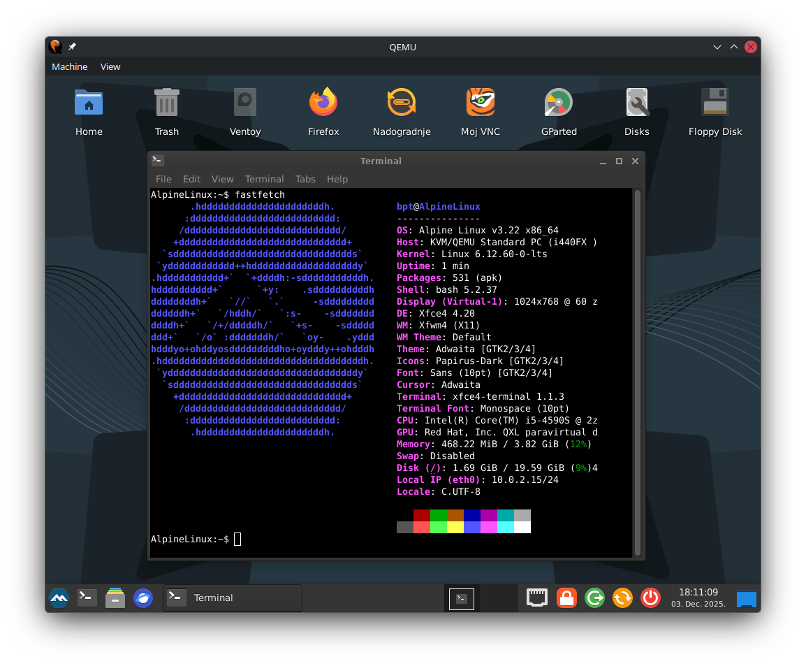806x666 pixels.
Task: Open the file manager launcher in panel
Action: click(x=115, y=598)
